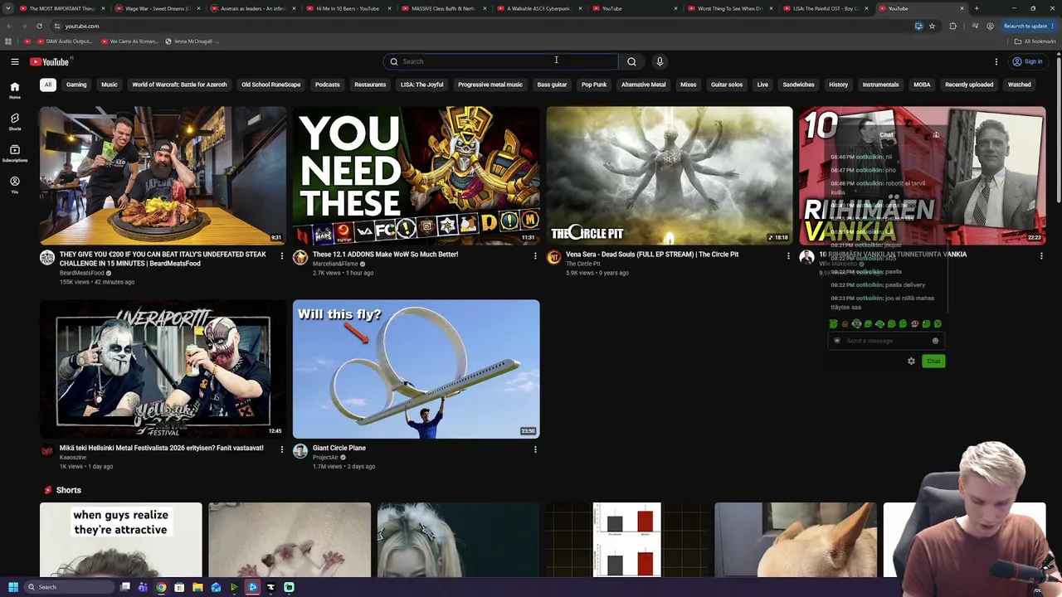Viewport: 1062px width, 597px height.
Task: Play the YOU NEED THESE addons thumbnail
Action: pyautogui.click(x=417, y=176)
